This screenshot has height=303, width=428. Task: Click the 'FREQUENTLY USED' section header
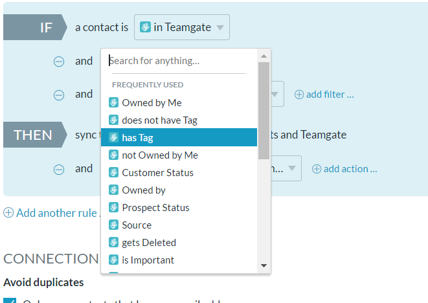point(148,85)
